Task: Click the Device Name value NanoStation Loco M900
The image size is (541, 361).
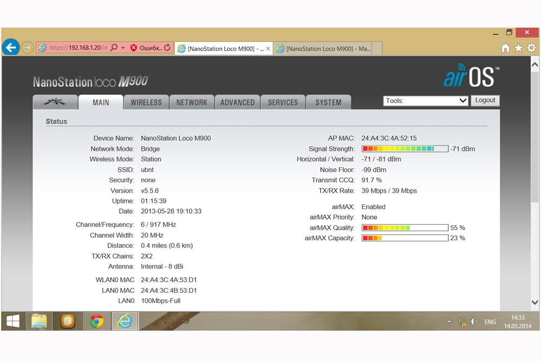Action: pos(176,138)
